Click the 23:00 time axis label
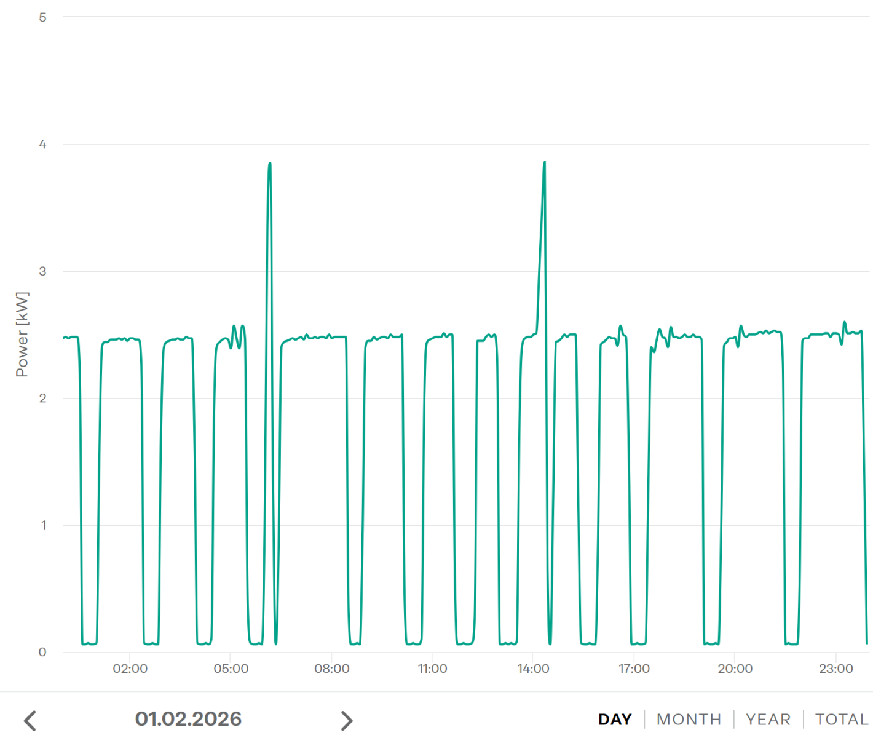Viewport: 873px width, 738px height. [835, 669]
